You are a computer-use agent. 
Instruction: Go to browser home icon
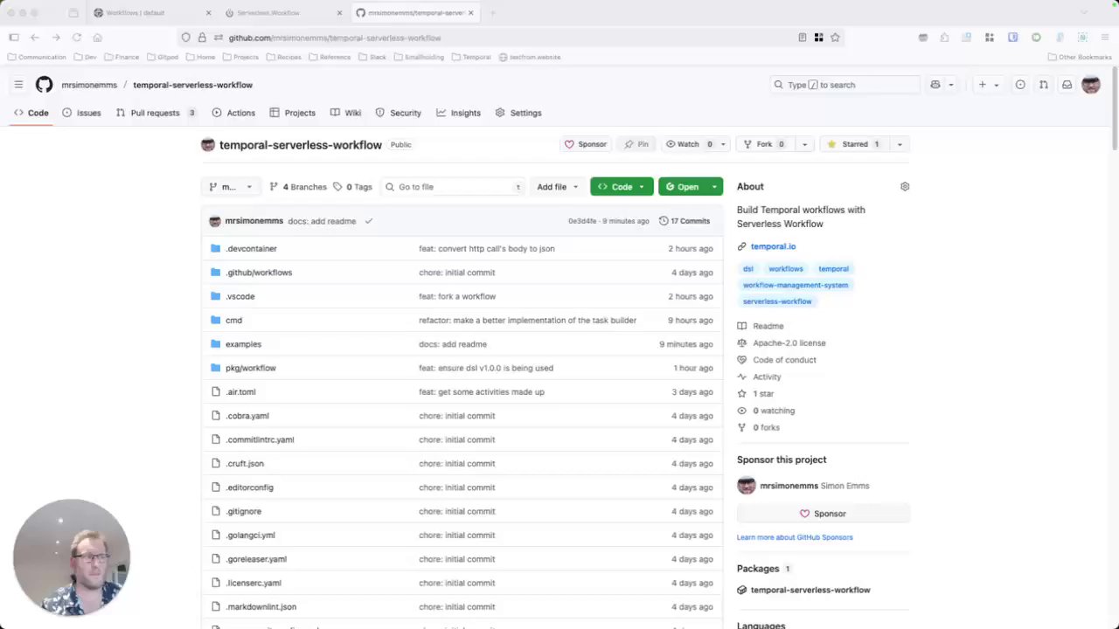click(97, 38)
